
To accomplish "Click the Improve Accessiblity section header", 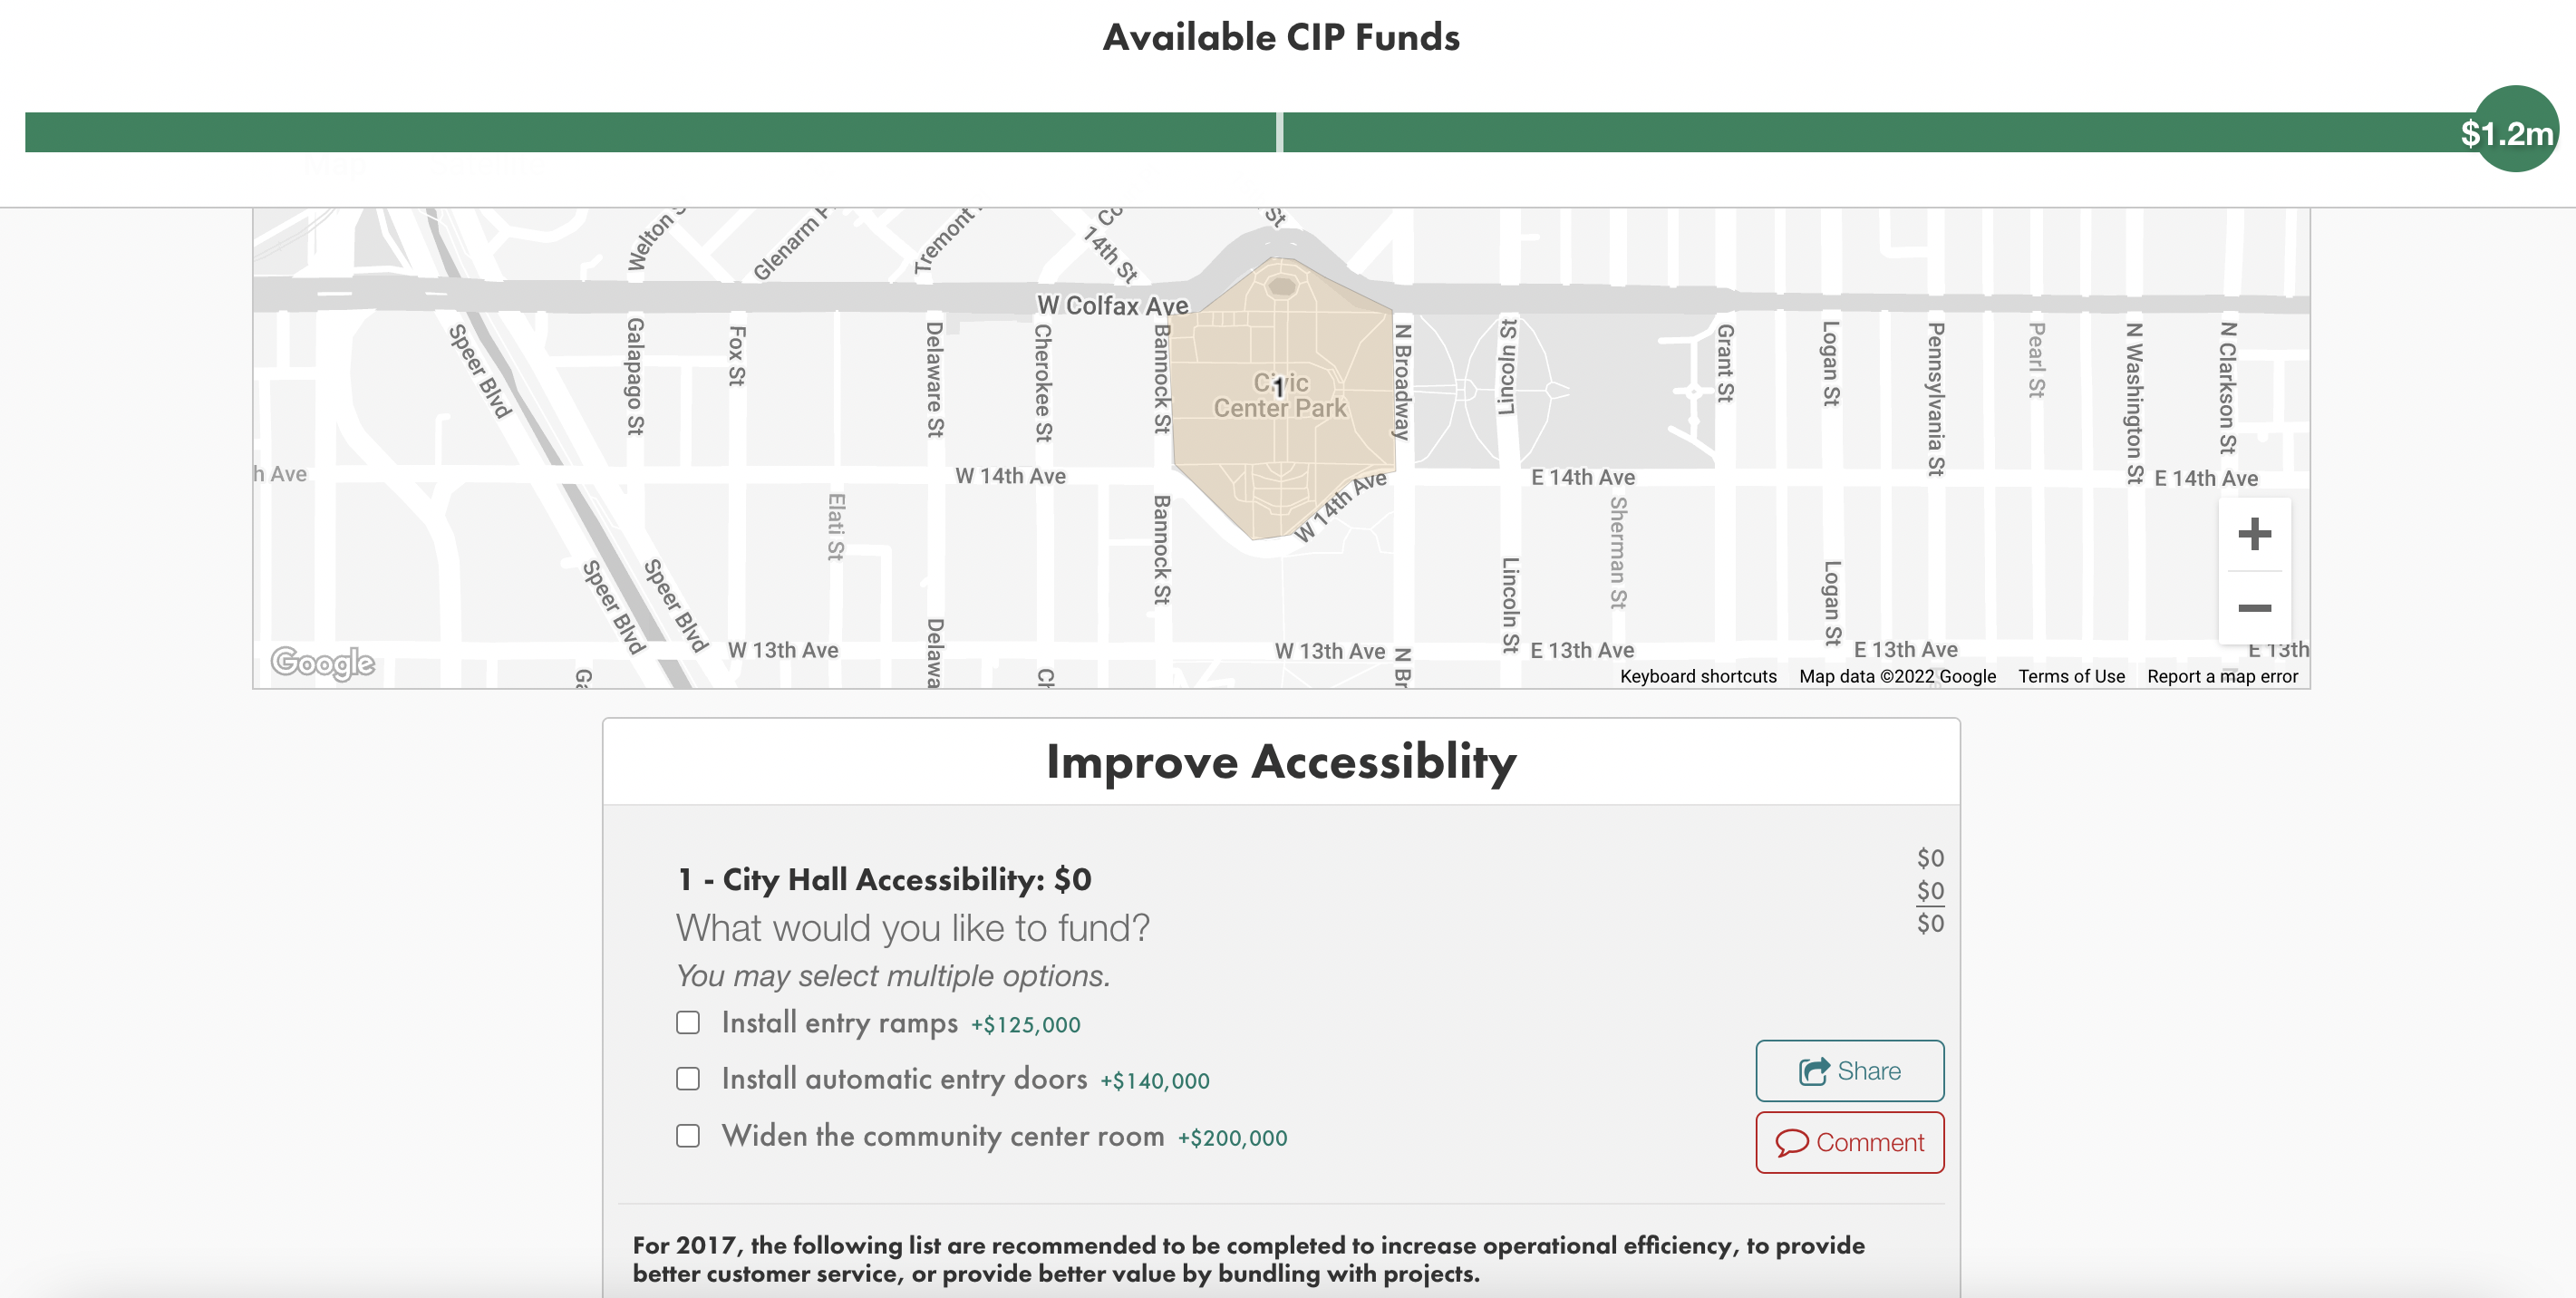I will (x=1281, y=762).
